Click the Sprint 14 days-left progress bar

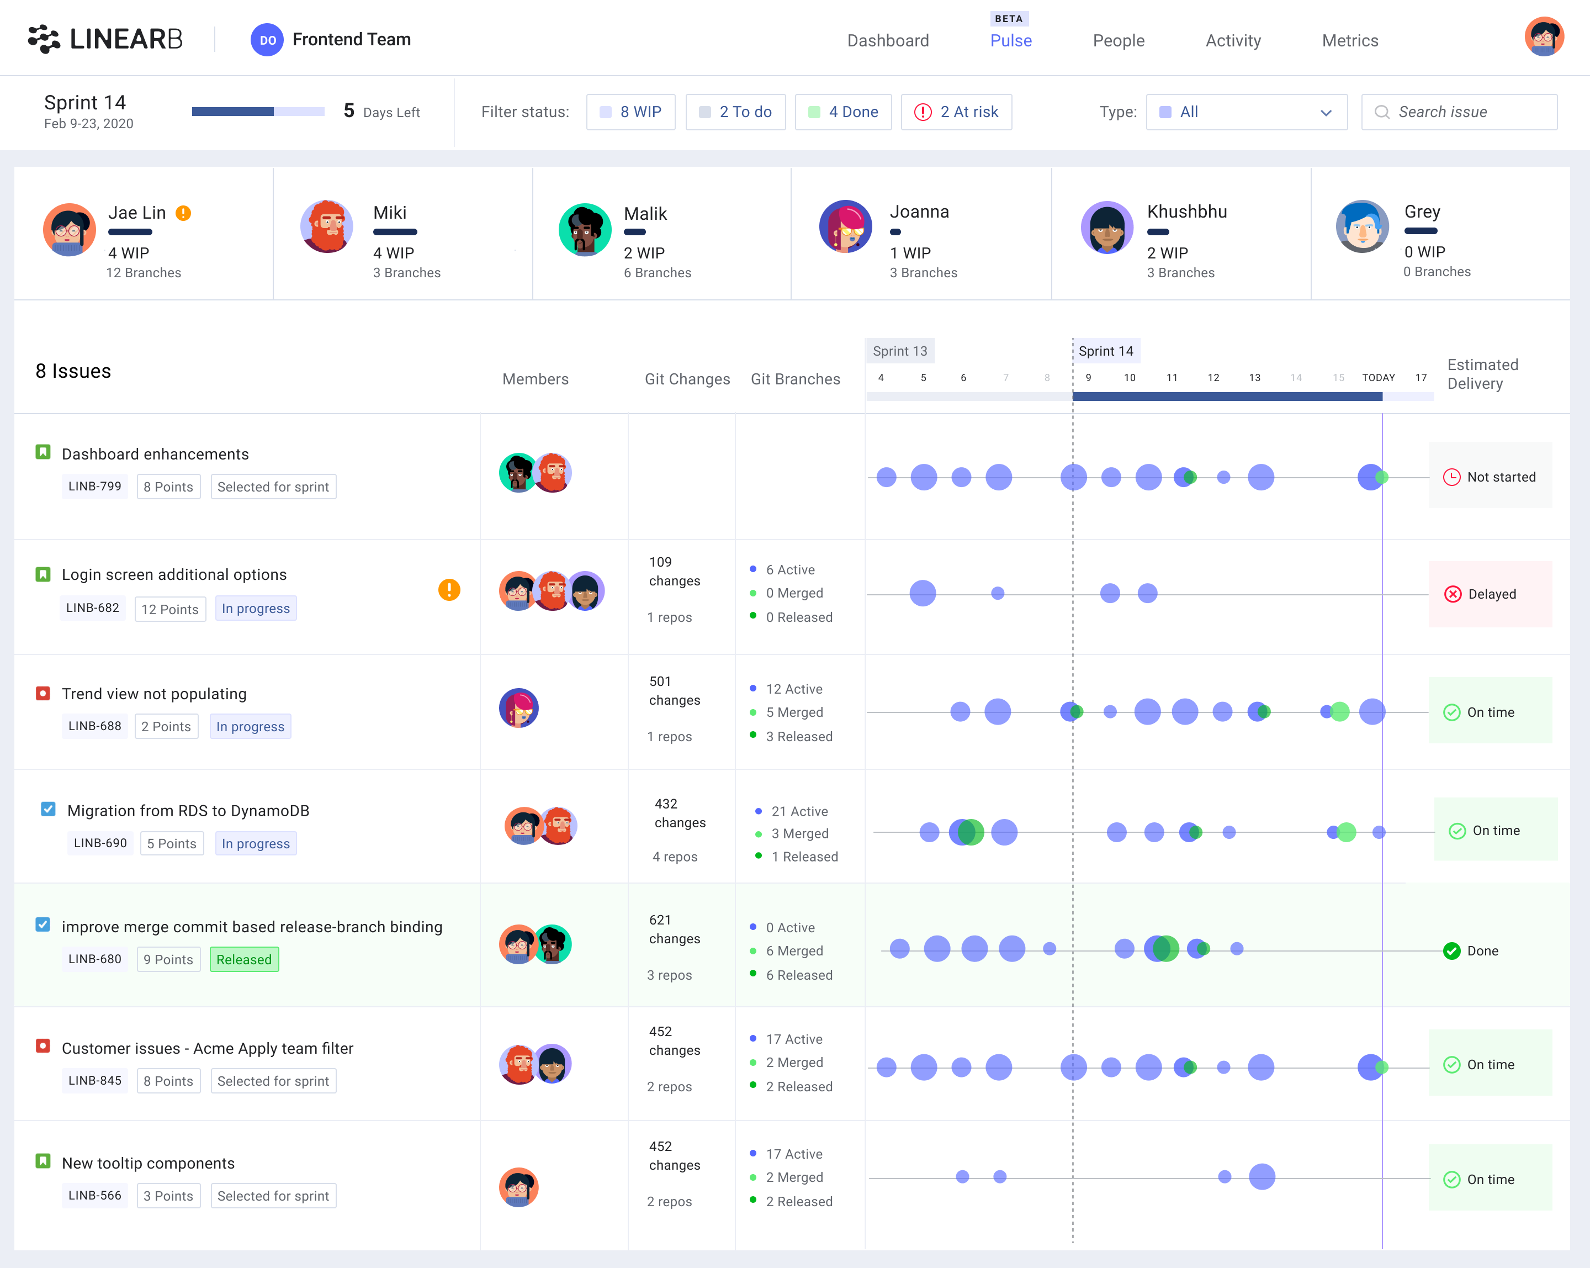pyautogui.click(x=258, y=112)
